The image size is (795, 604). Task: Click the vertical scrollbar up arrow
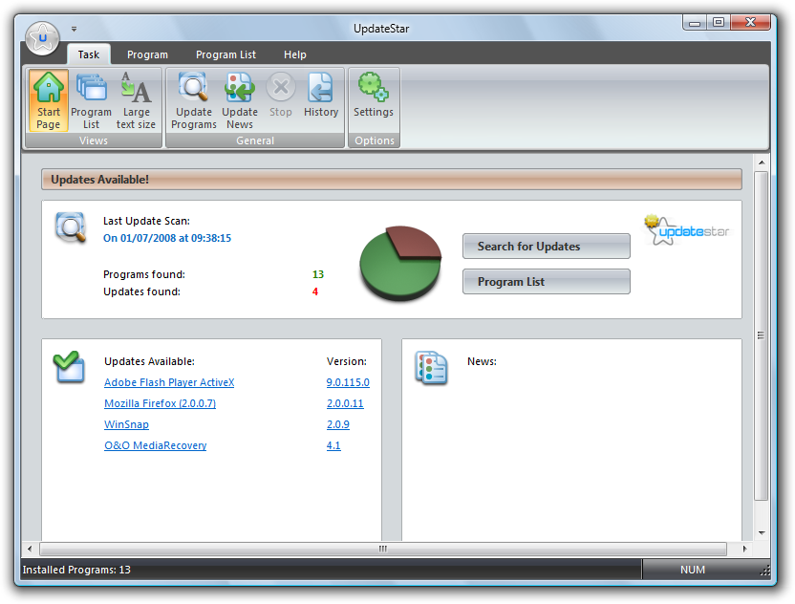(x=762, y=162)
